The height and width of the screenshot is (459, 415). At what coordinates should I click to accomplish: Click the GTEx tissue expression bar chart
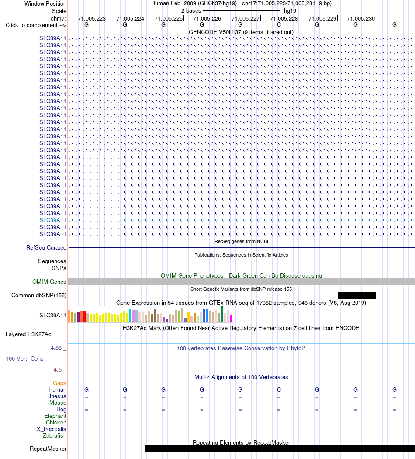tap(150, 314)
